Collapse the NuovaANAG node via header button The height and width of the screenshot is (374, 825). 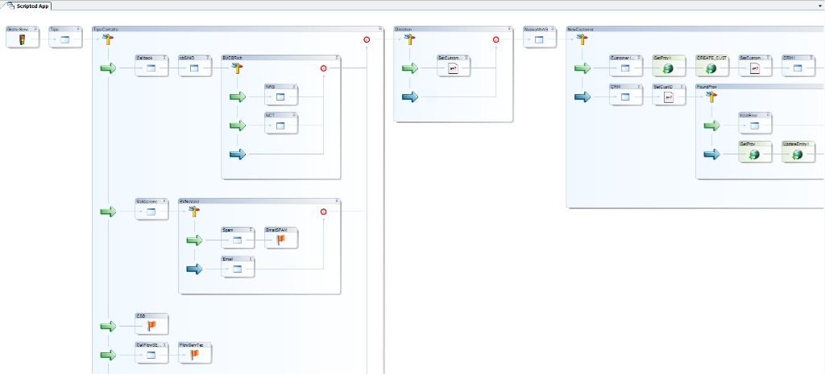pos(553,29)
